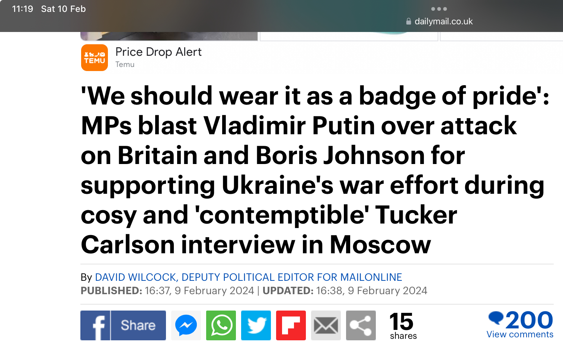Click the article headline text
This screenshot has width=563, height=347.
click(x=316, y=170)
